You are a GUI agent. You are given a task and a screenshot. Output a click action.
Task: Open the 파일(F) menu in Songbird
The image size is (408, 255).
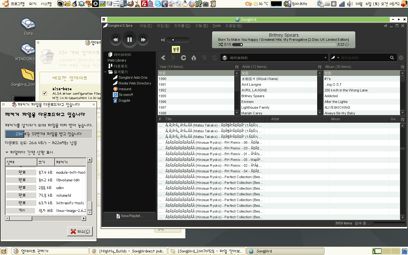click(x=146, y=26)
